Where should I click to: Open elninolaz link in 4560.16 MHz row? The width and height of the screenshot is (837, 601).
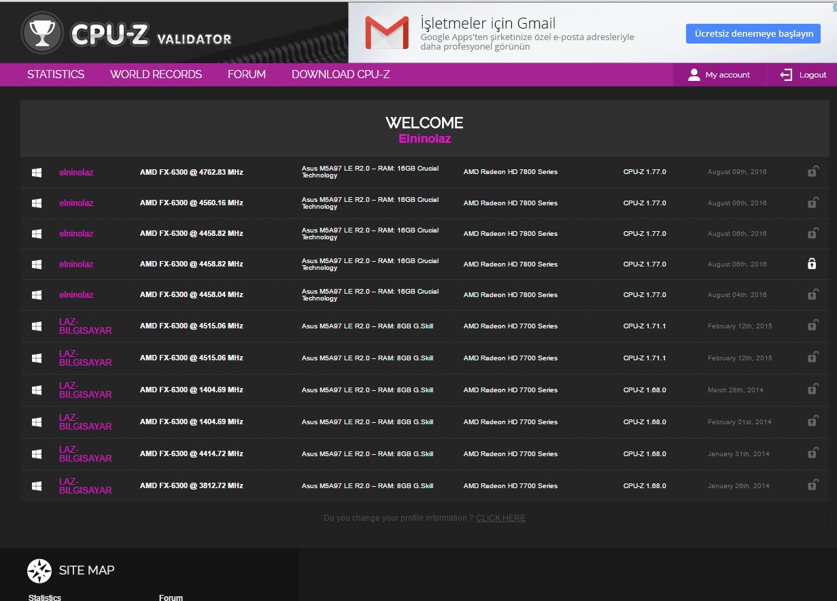pyautogui.click(x=76, y=203)
